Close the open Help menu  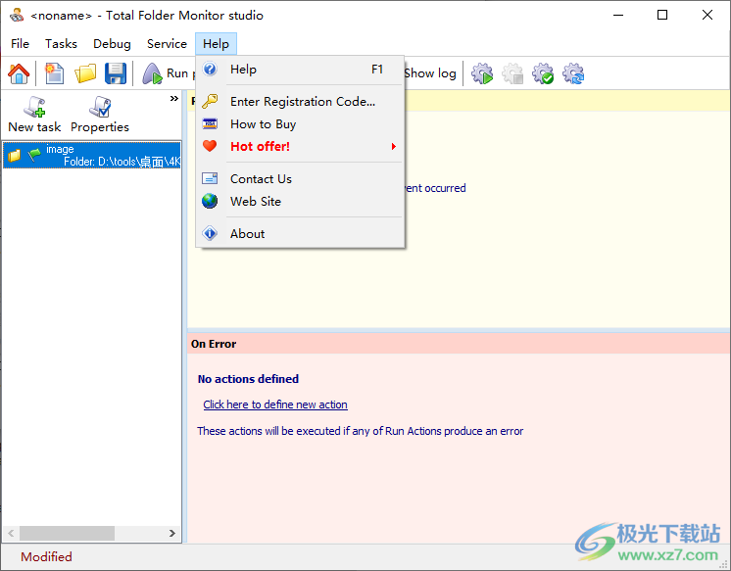tap(216, 44)
